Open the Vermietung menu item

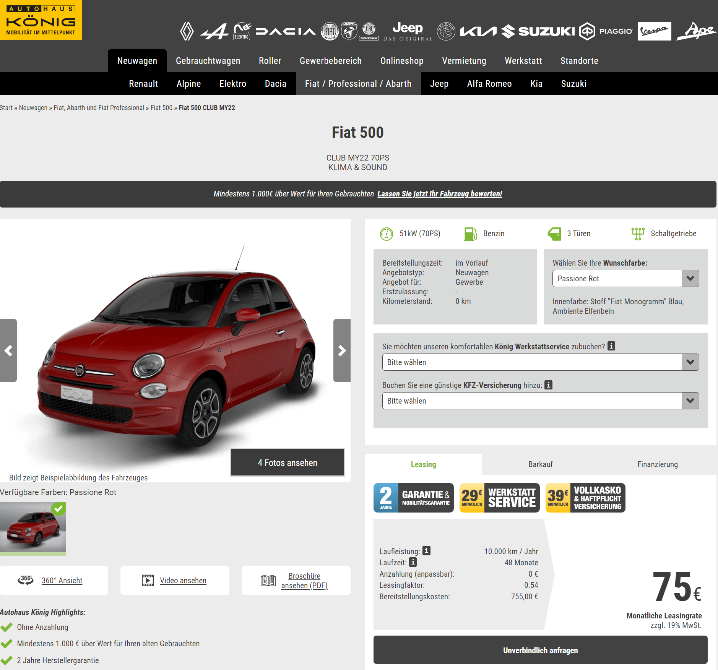tap(464, 61)
